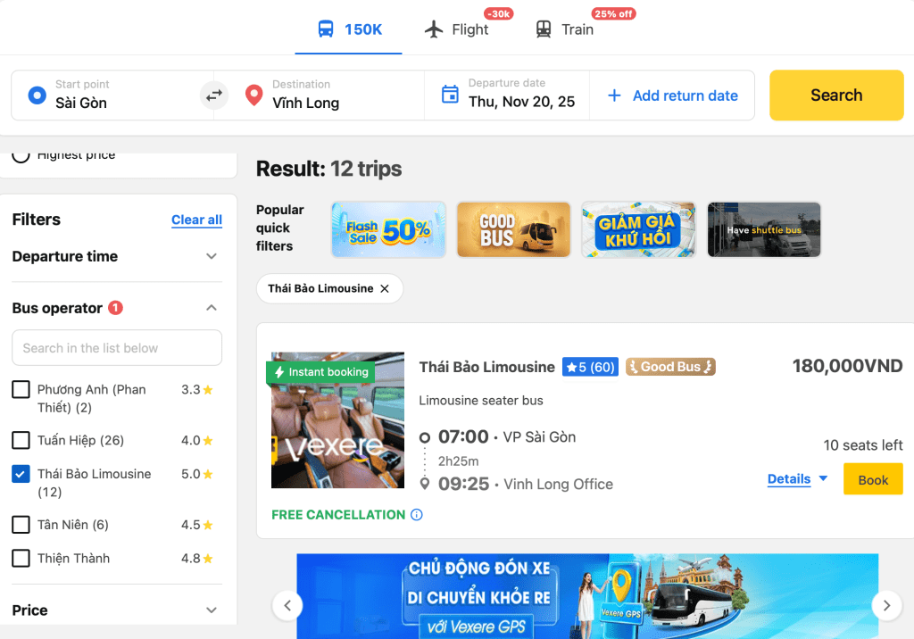
Task: Click the free cancellation info icon
Action: [x=416, y=514]
